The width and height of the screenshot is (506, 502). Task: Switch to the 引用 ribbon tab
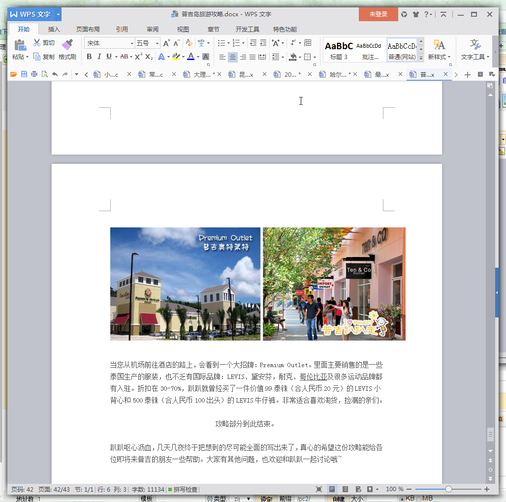point(122,30)
